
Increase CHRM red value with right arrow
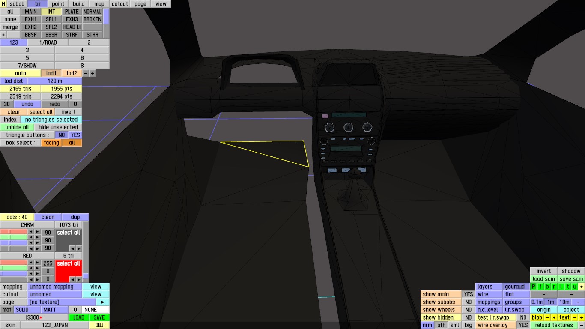coord(38,232)
